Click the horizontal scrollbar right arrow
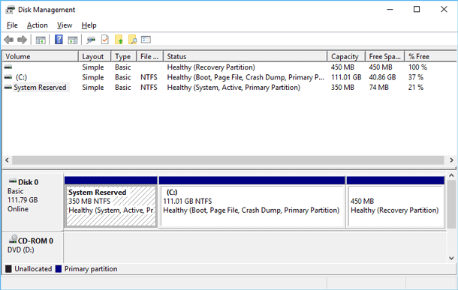 (x=451, y=160)
